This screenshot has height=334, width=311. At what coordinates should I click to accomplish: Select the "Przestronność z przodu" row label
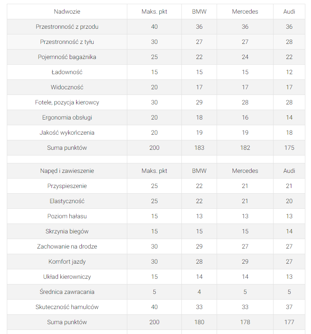67,27
